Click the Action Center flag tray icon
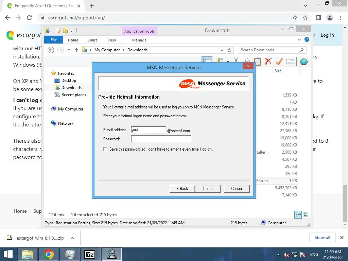Image resolution: width=348 pixels, height=261 pixels. [303, 255]
